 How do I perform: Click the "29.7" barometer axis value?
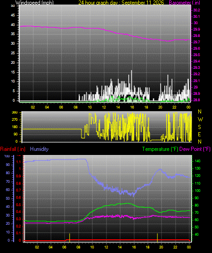(x=197, y=42)
